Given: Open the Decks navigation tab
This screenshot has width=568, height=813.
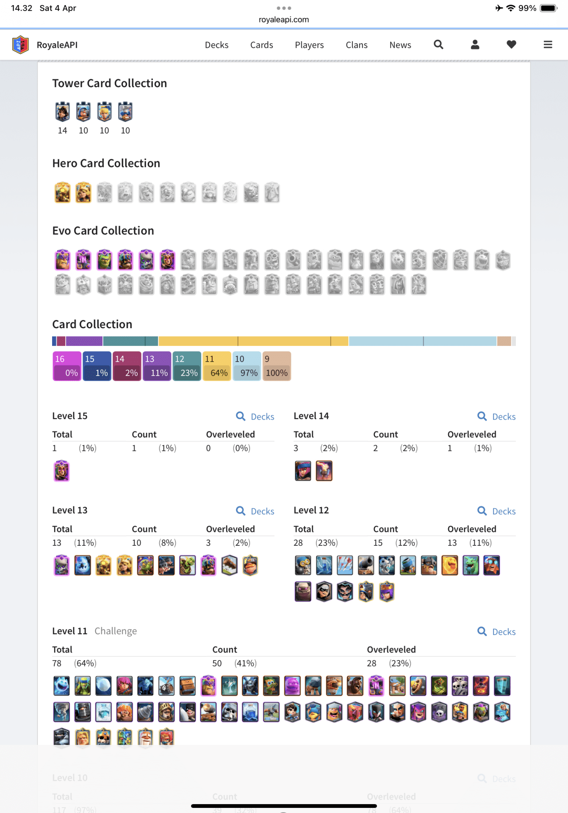Looking at the screenshot, I should (x=216, y=45).
